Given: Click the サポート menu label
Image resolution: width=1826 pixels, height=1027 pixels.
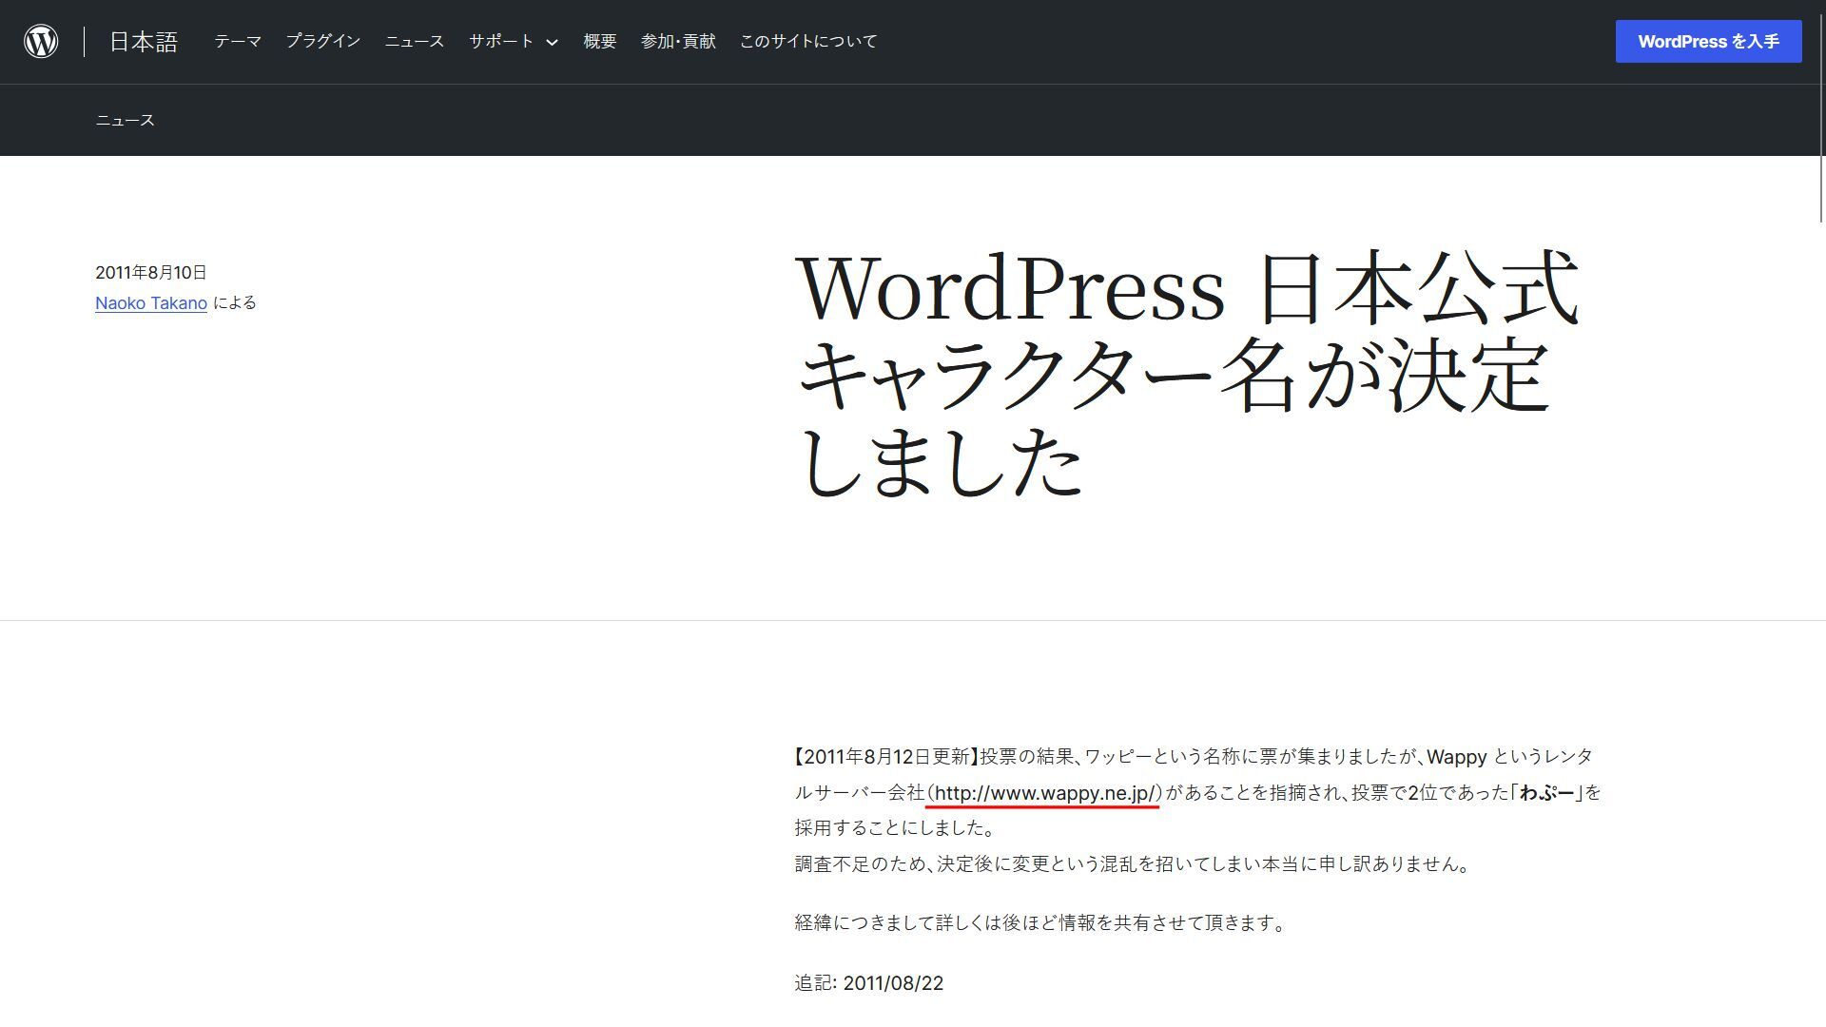Looking at the screenshot, I should (501, 42).
